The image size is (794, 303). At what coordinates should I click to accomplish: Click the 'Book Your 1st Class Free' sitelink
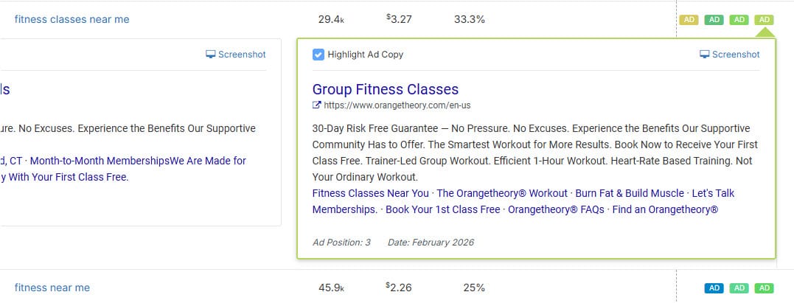[442, 209]
